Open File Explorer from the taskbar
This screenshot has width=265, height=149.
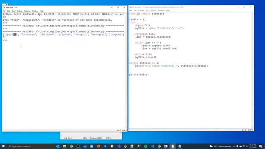65,146
